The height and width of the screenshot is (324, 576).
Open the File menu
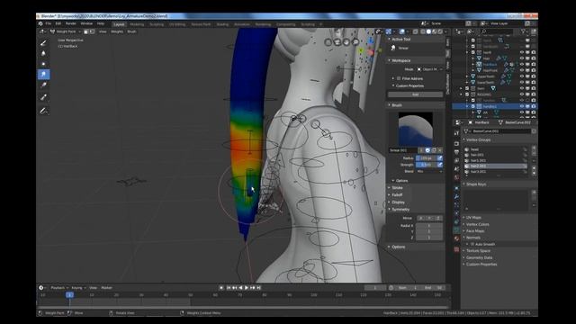[x=49, y=23]
